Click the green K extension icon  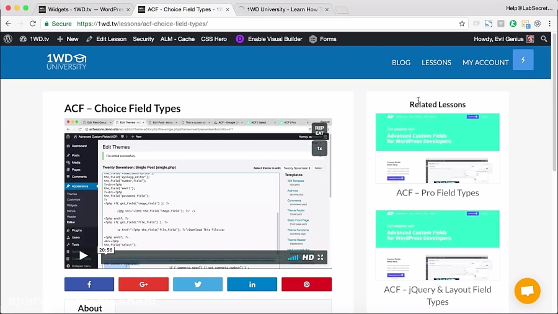513,24
